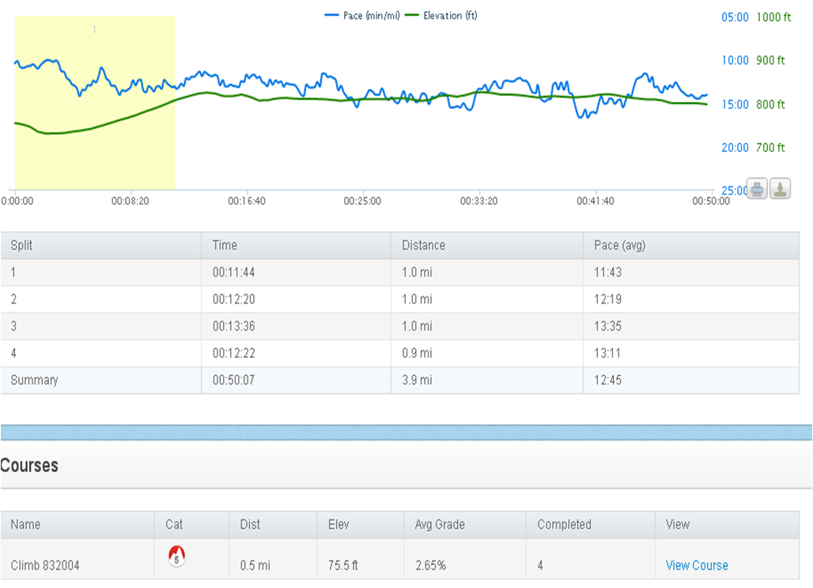Click the Time column header

(225, 246)
